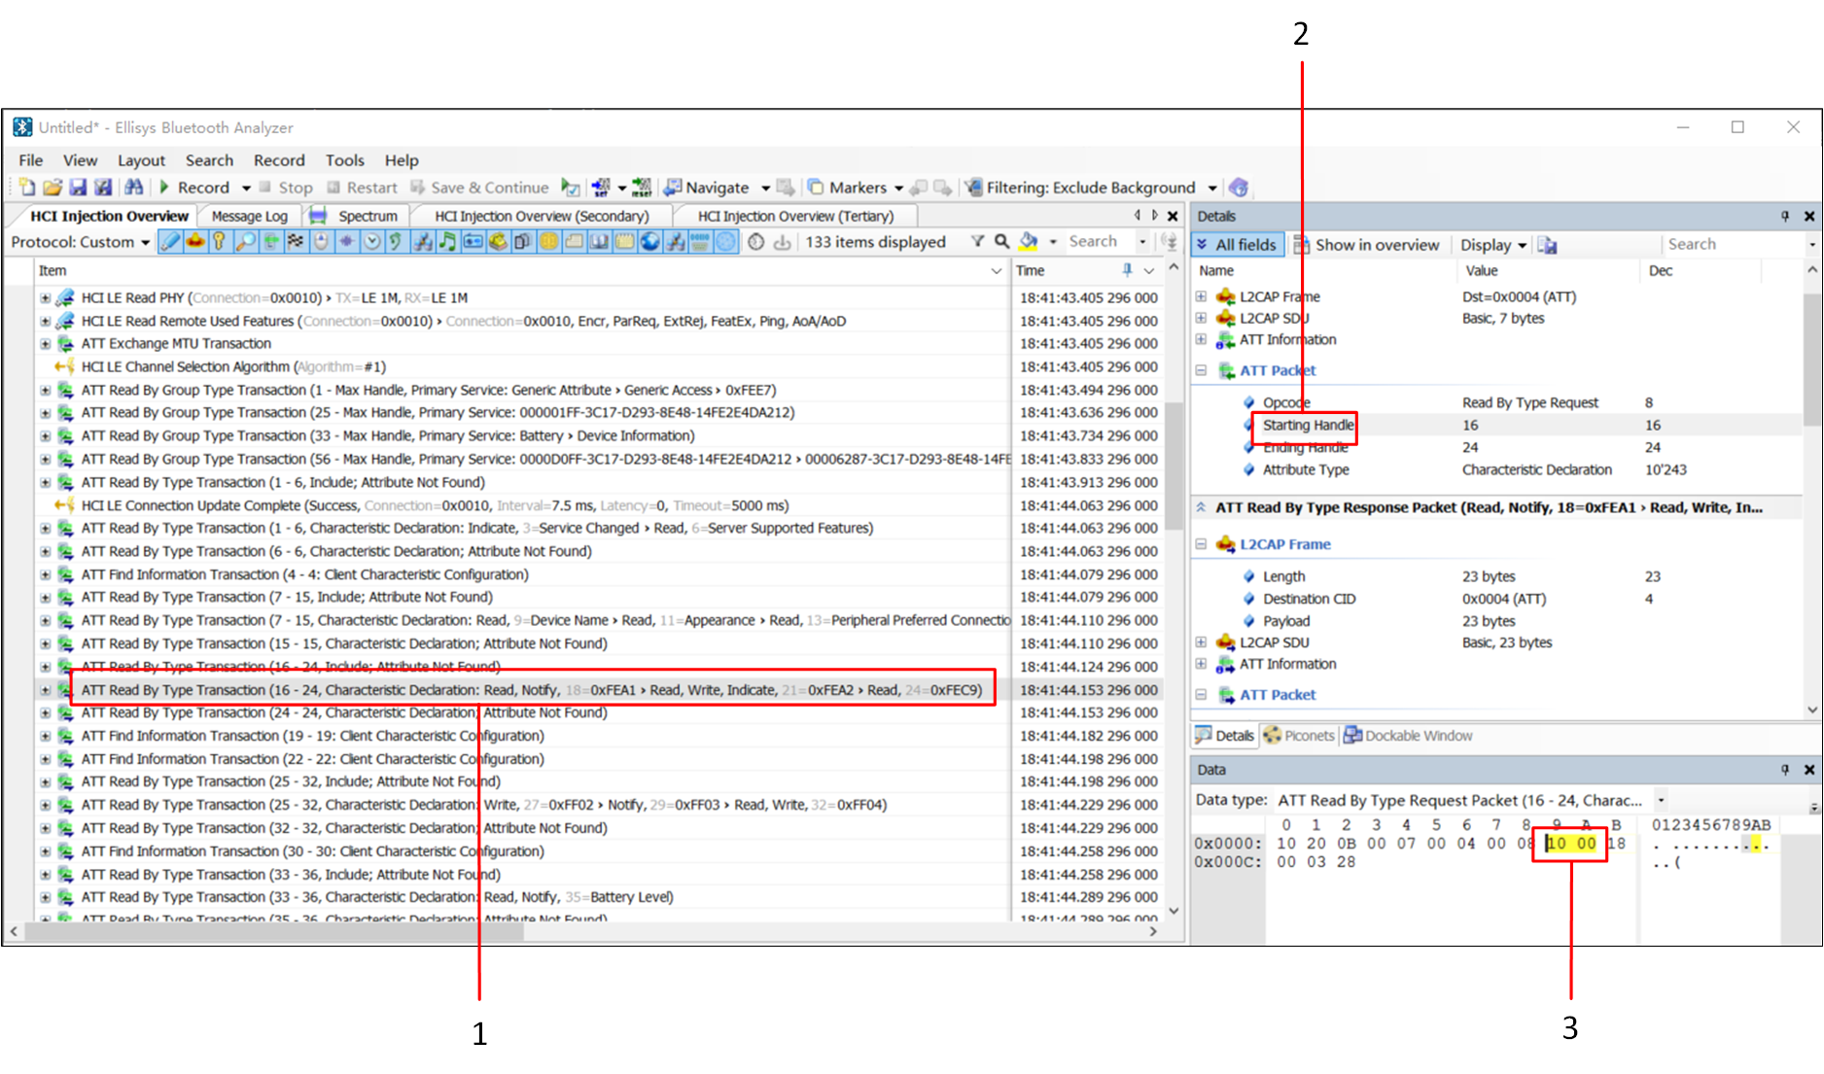Viewport: 1824px width, 1074px height.
Task: Open the Tools menu
Action: pyautogui.click(x=344, y=160)
